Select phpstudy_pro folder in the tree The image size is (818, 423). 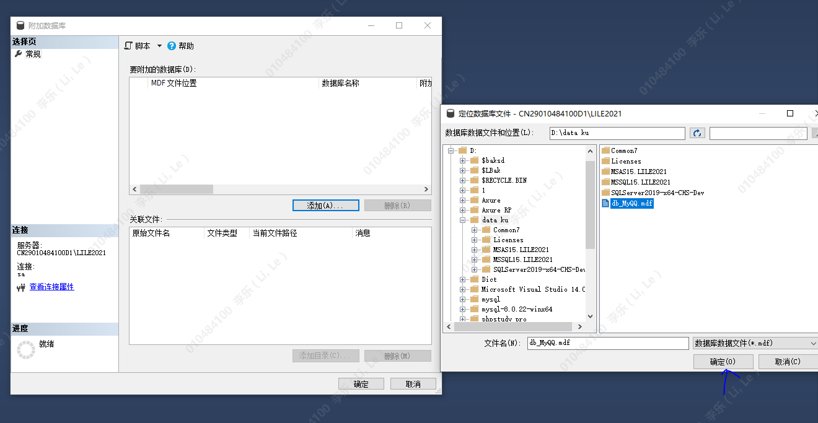click(504, 319)
